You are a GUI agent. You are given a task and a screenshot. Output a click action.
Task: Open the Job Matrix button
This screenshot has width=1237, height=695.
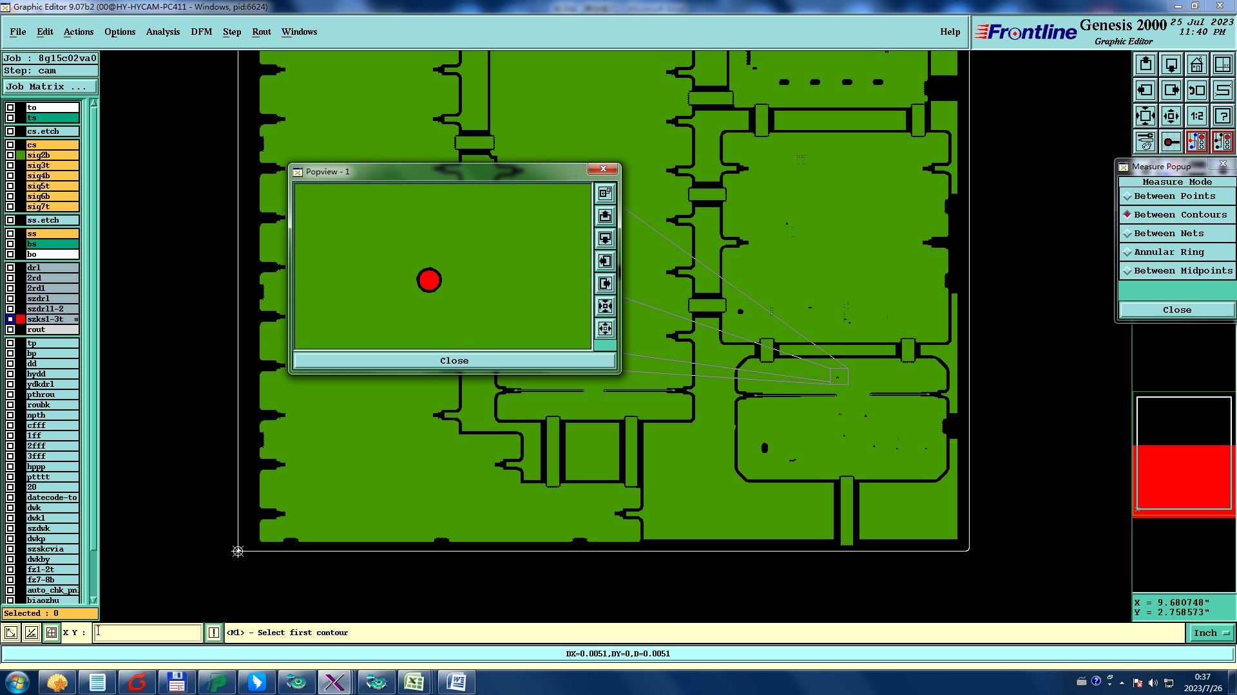(x=50, y=87)
